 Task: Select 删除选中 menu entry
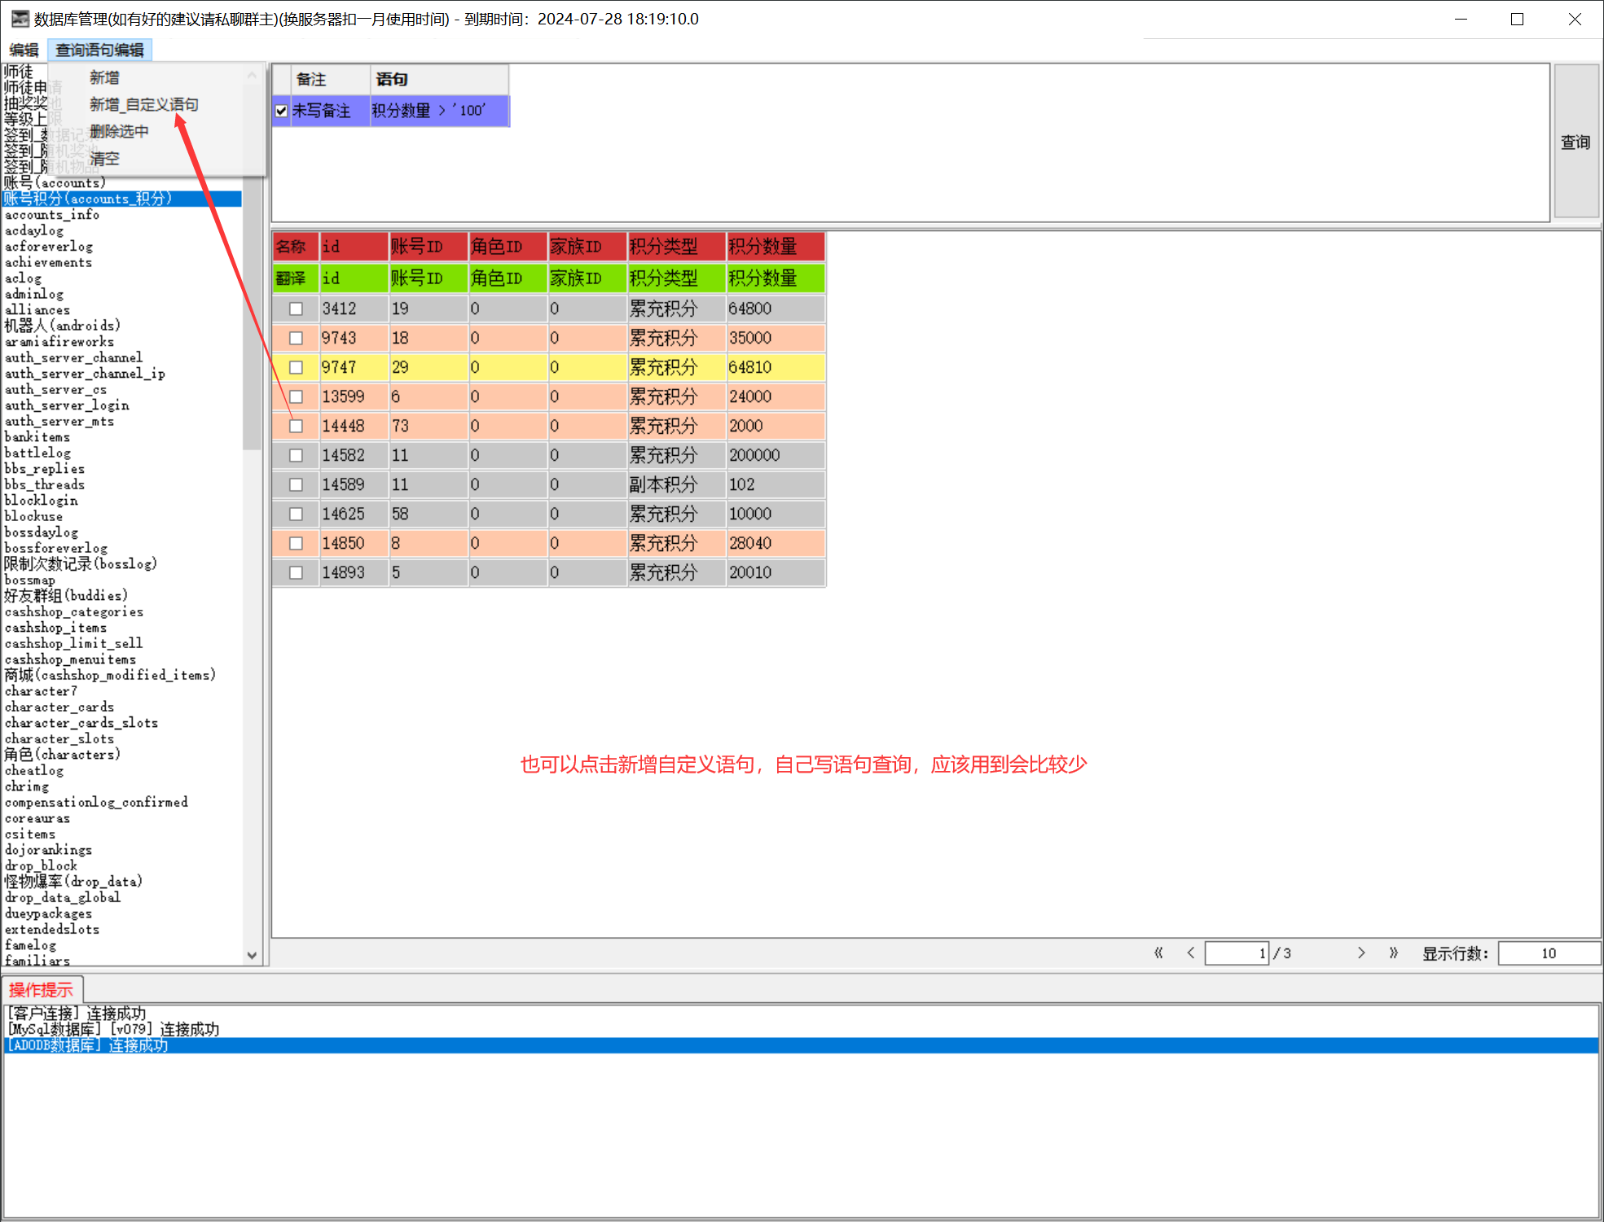[x=119, y=131]
